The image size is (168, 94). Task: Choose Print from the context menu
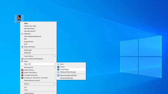click(38, 44)
